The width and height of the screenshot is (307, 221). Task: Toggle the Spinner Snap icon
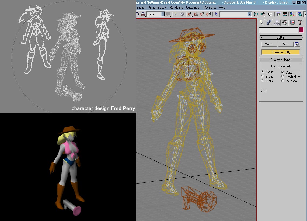(x=208, y=14)
